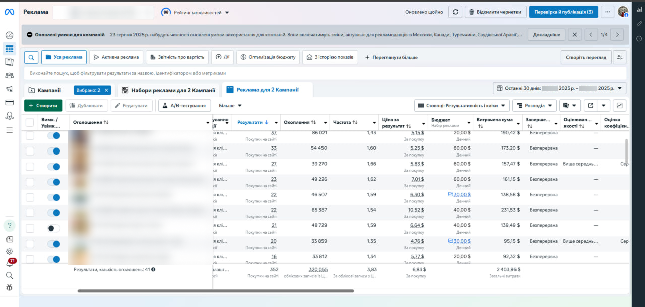The width and height of the screenshot is (645, 307).
Task: Open the Розподіл breakdown dropdown
Action: tap(535, 106)
